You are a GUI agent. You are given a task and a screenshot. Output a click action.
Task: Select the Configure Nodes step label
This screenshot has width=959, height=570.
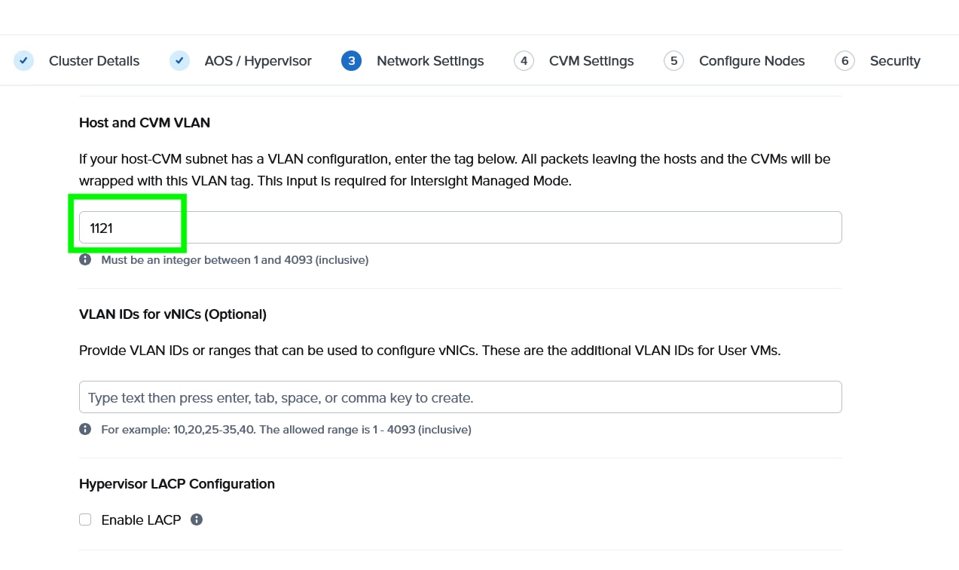[751, 60]
